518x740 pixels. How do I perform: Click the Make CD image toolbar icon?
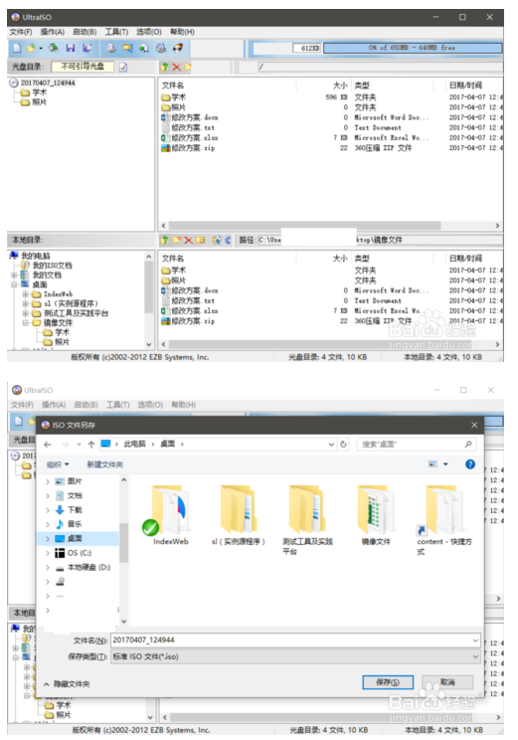pos(111,48)
